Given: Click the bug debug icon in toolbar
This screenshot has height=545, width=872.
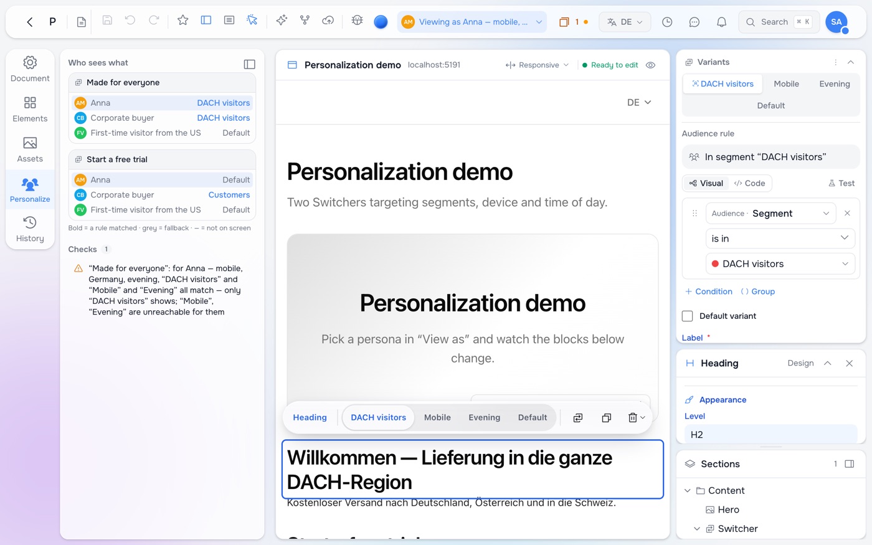Looking at the screenshot, I should (x=357, y=21).
